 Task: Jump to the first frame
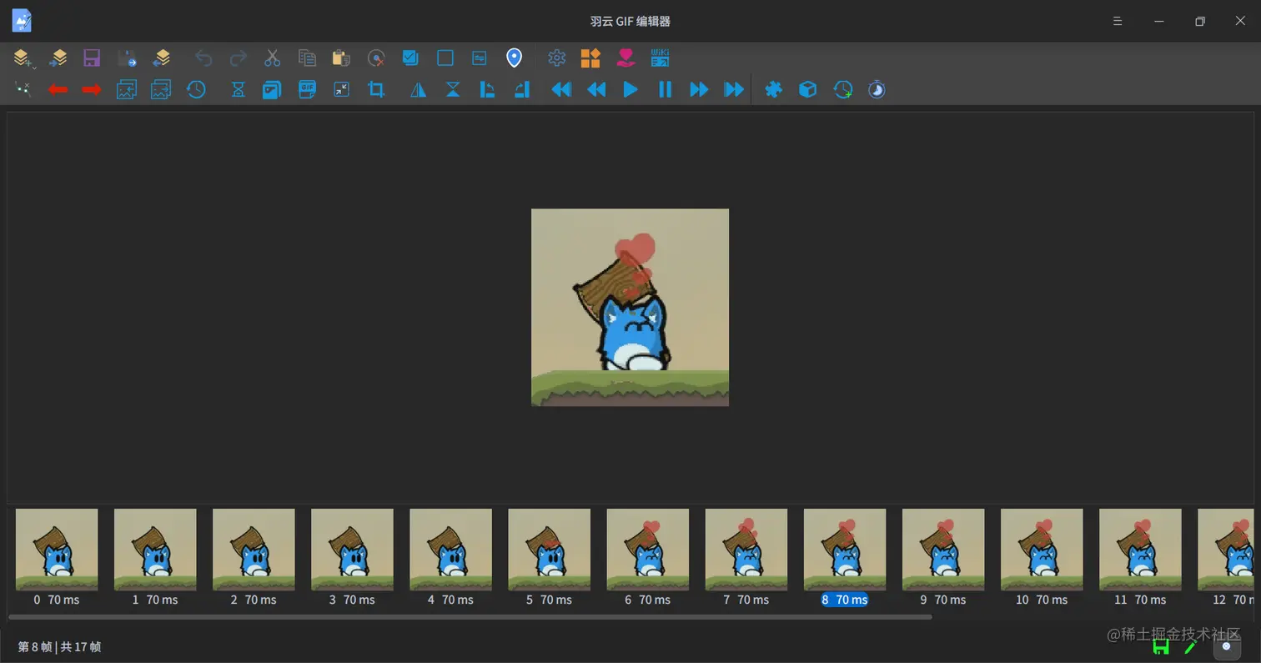tap(561, 89)
